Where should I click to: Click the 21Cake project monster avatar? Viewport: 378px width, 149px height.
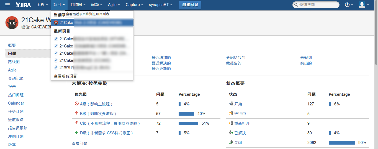click(x=12, y=23)
